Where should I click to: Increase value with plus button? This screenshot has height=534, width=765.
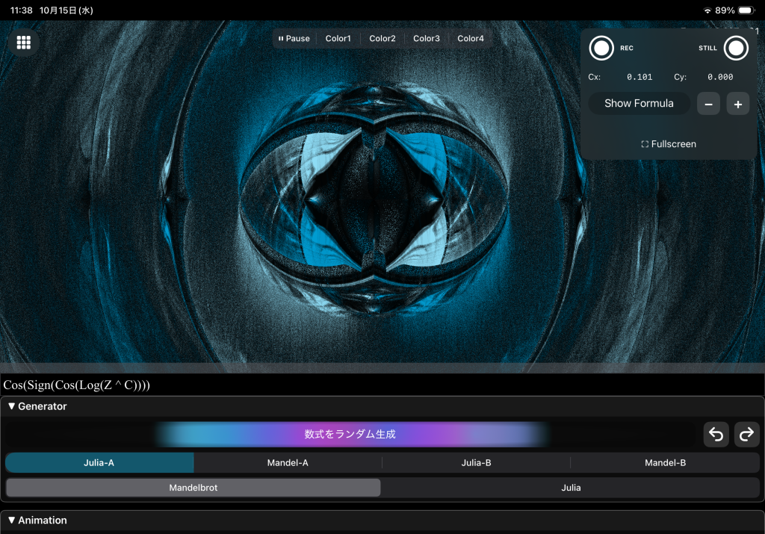[737, 104]
